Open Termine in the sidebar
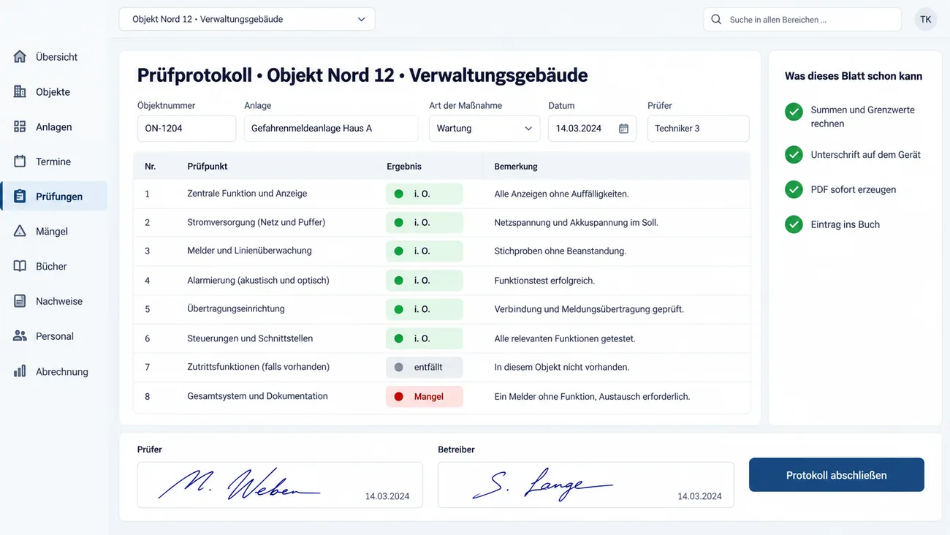The image size is (950, 535). click(53, 162)
